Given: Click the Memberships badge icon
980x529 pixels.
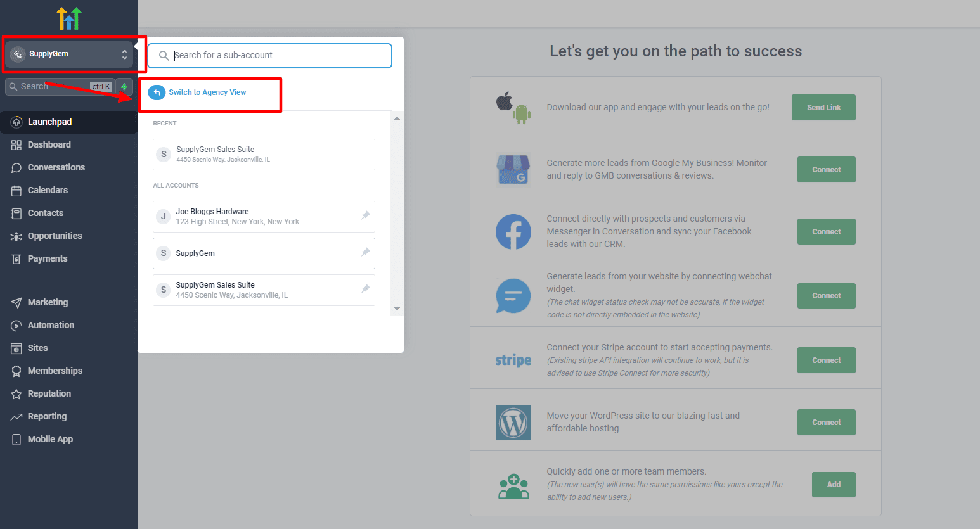Looking at the screenshot, I should click(x=16, y=371).
